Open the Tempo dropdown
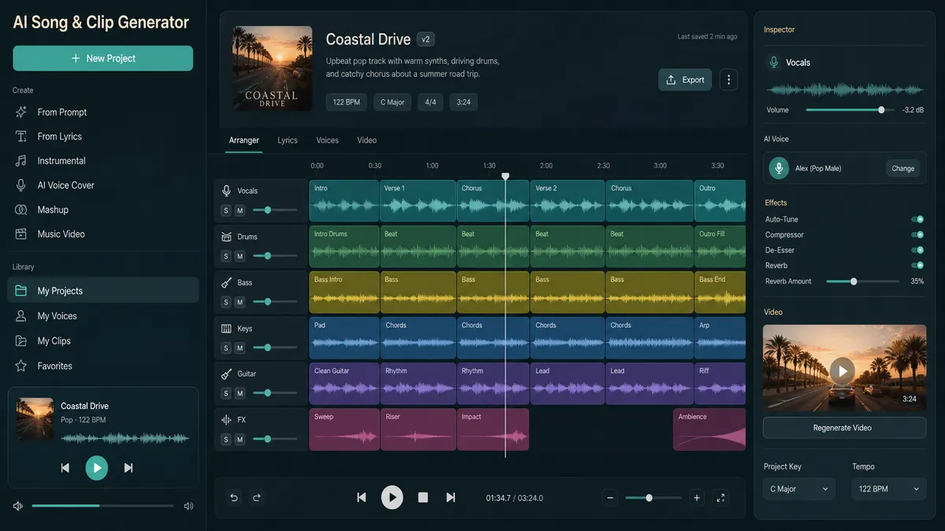The height and width of the screenshot is (531, 945). [888, 489]
